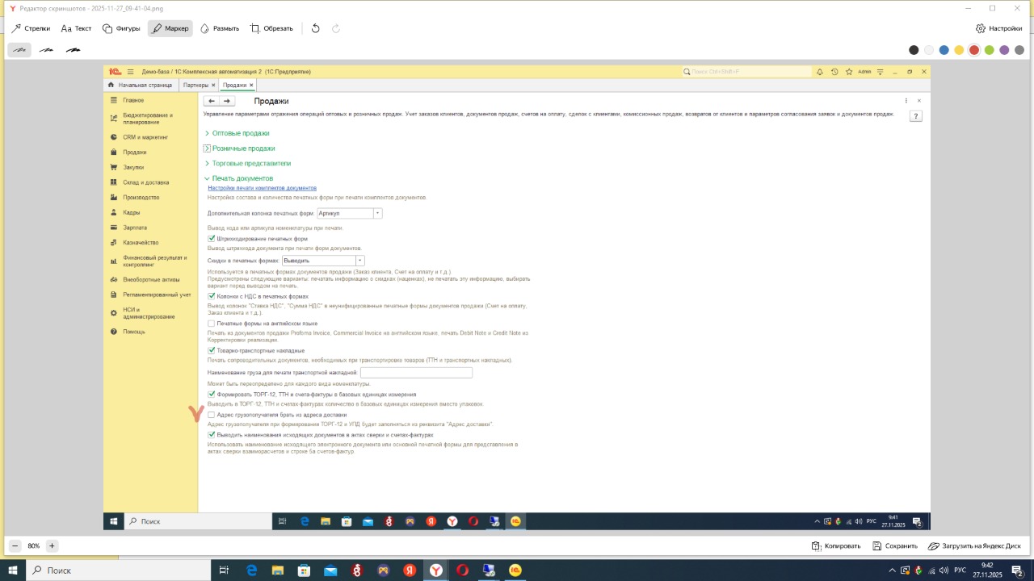Undo the last edit with curved arrow
The height and width of the screenshot is (581, 1034).
(x=316, y=28)
